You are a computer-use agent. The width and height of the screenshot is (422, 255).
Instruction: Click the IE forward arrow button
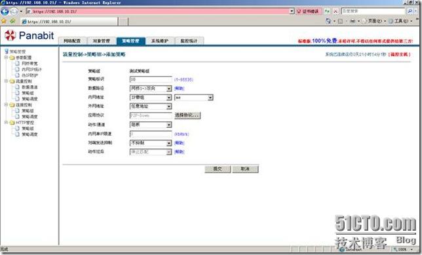pyautogui.click(x=14, y=11)
